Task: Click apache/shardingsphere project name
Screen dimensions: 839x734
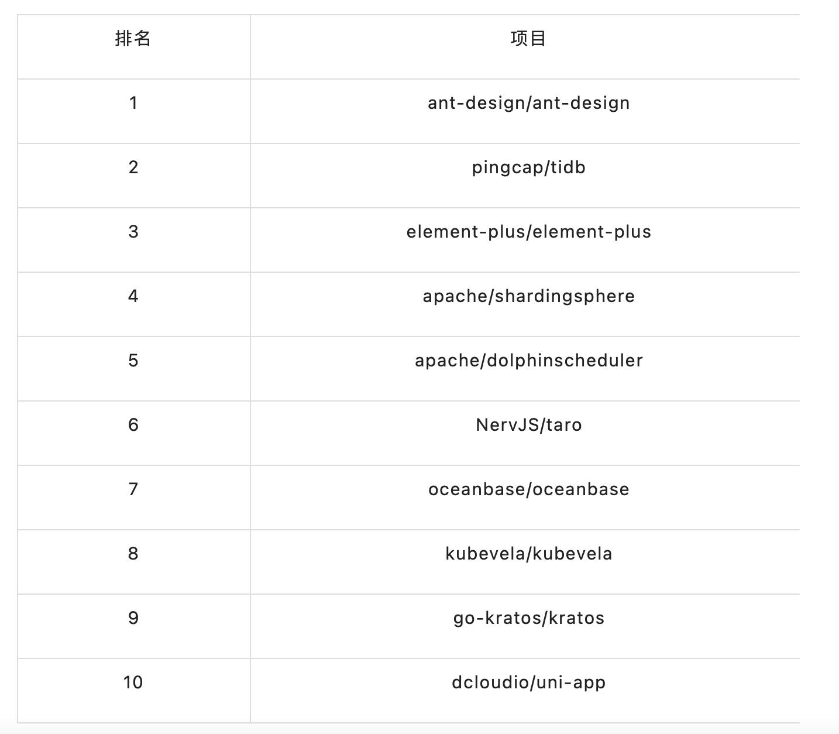Action: pyautogui.click(x=528, y=296)
